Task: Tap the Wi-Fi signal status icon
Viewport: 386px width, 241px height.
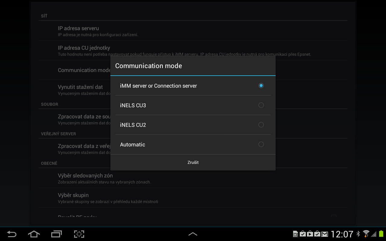Action: click(x=366, y=234)
